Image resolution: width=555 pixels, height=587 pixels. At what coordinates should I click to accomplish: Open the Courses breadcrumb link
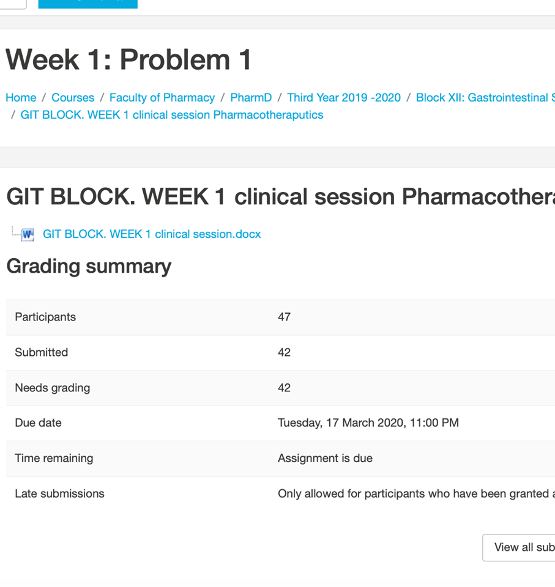pyautogui.click(x=73, y=98)
